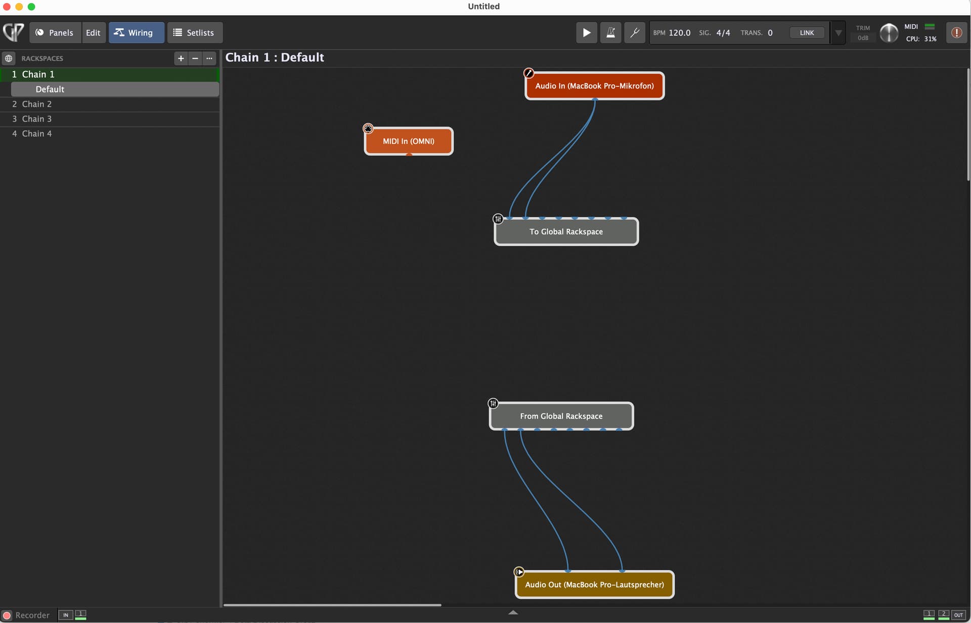Click the global rackspace globe icon
Viewport: 971px width, 623px height.
coord(9,59)
